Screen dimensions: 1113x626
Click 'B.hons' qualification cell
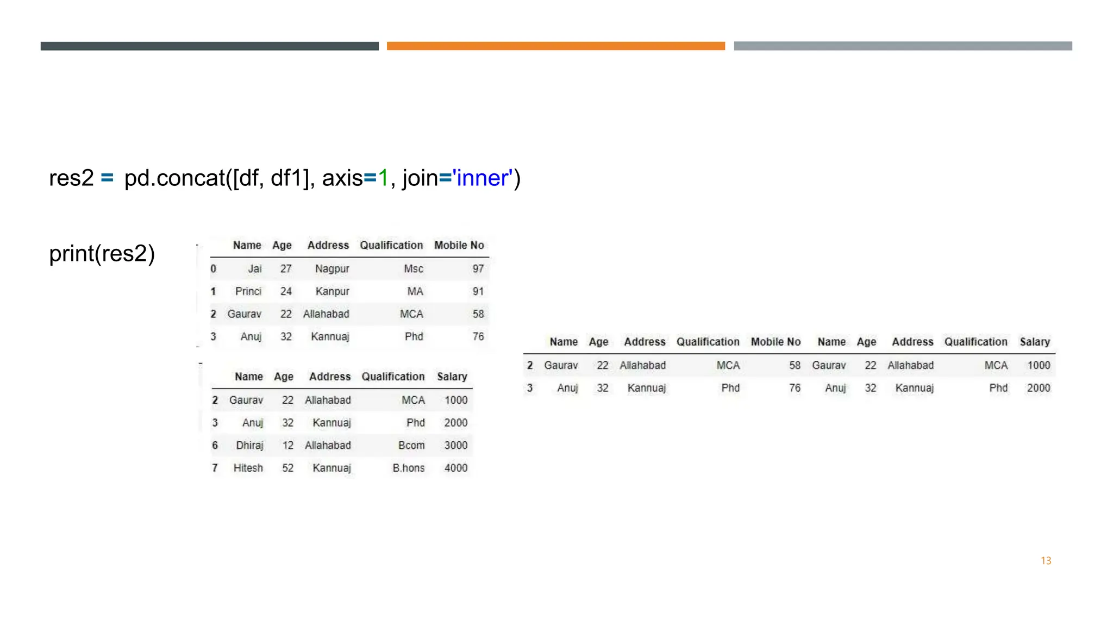point(408,468)
